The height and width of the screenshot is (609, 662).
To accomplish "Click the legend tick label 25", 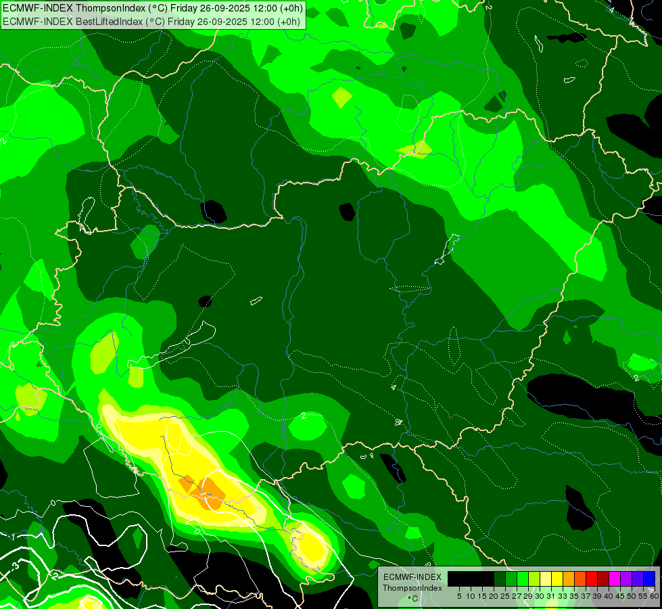I will pos(505,596).
